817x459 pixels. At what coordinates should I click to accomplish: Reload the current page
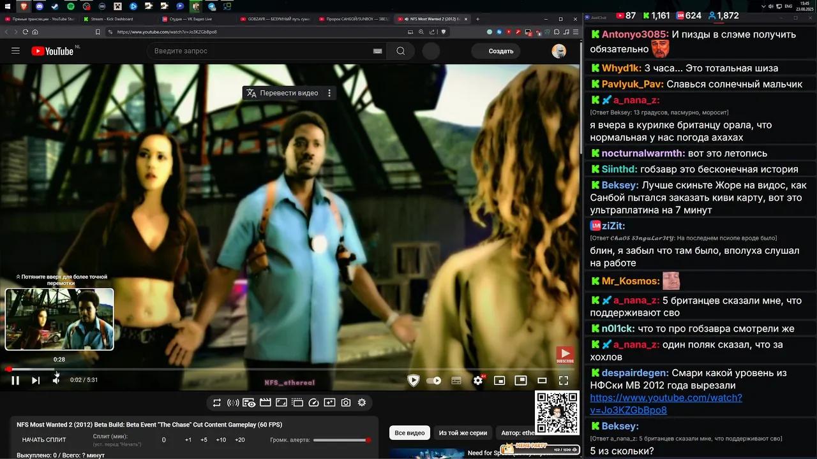26,32
